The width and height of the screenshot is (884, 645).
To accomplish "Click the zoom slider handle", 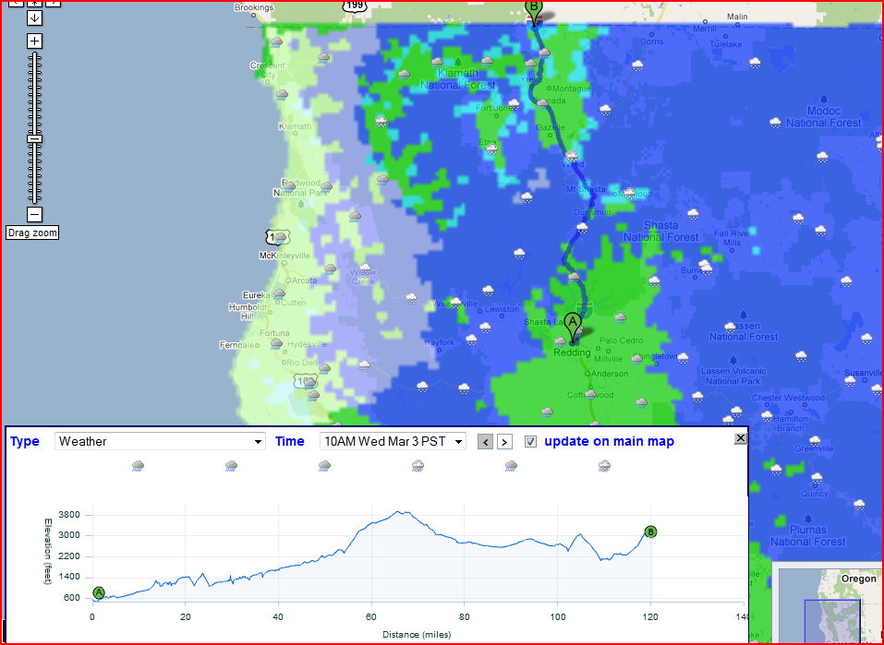I will (x=34, y=138).
